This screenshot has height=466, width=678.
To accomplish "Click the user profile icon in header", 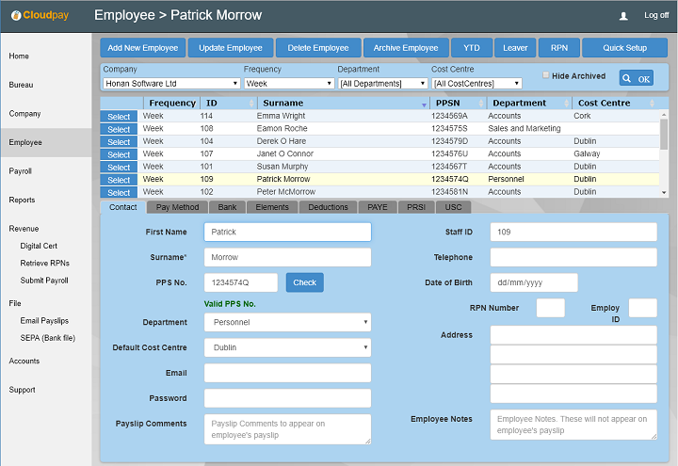I will point(623,16).
